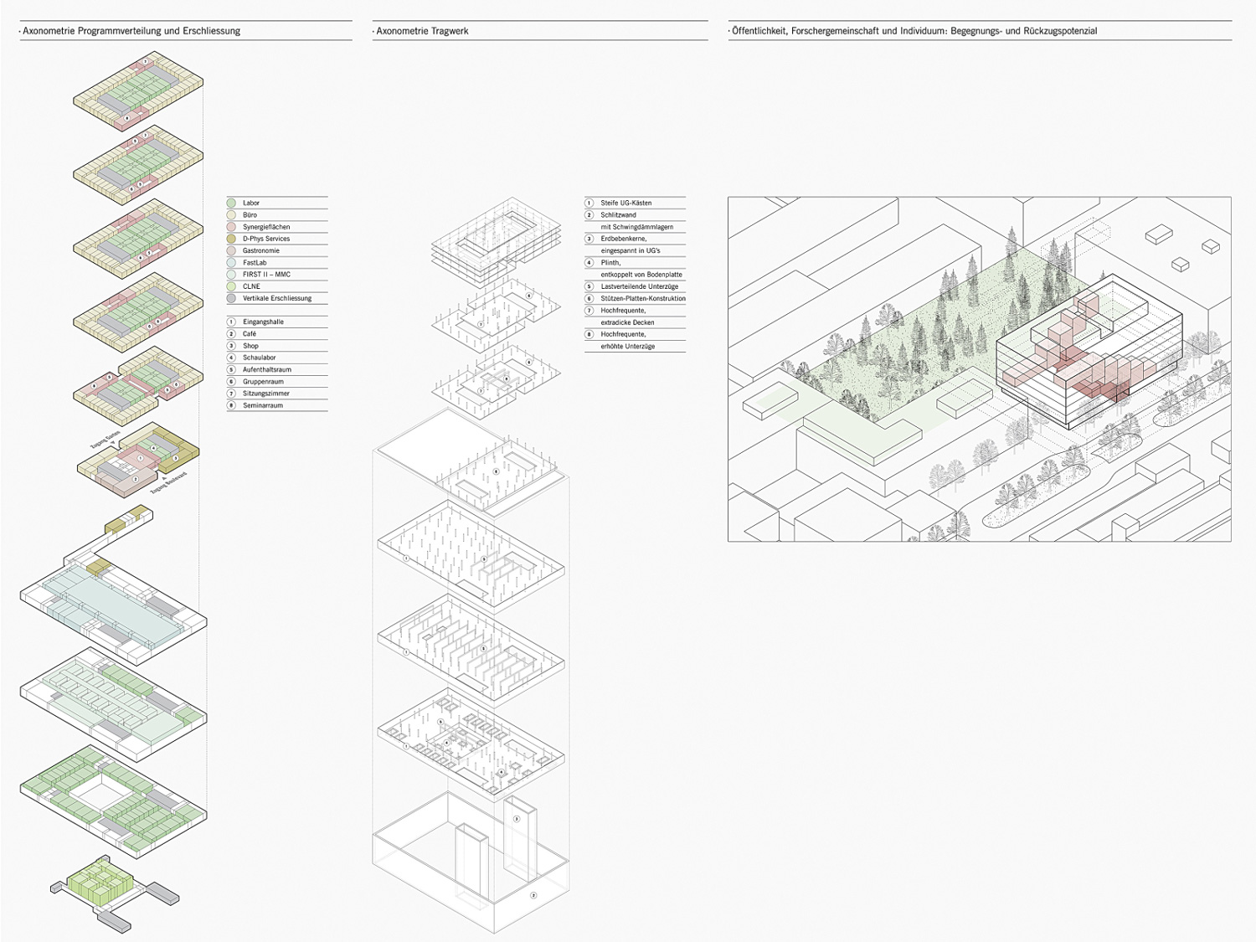Image resolution: width=1256 pixels, height=942 pixels.
Task: Click the green Labor legend color circle
Action: [232, 203]
